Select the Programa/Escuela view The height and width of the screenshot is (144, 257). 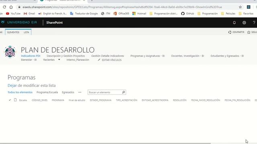(x=47, y=92)
